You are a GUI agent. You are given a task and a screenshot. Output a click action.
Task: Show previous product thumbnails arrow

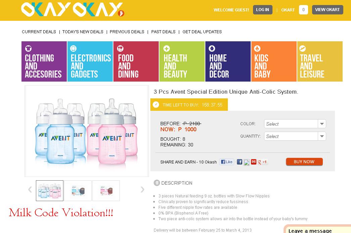click(30, 190)
